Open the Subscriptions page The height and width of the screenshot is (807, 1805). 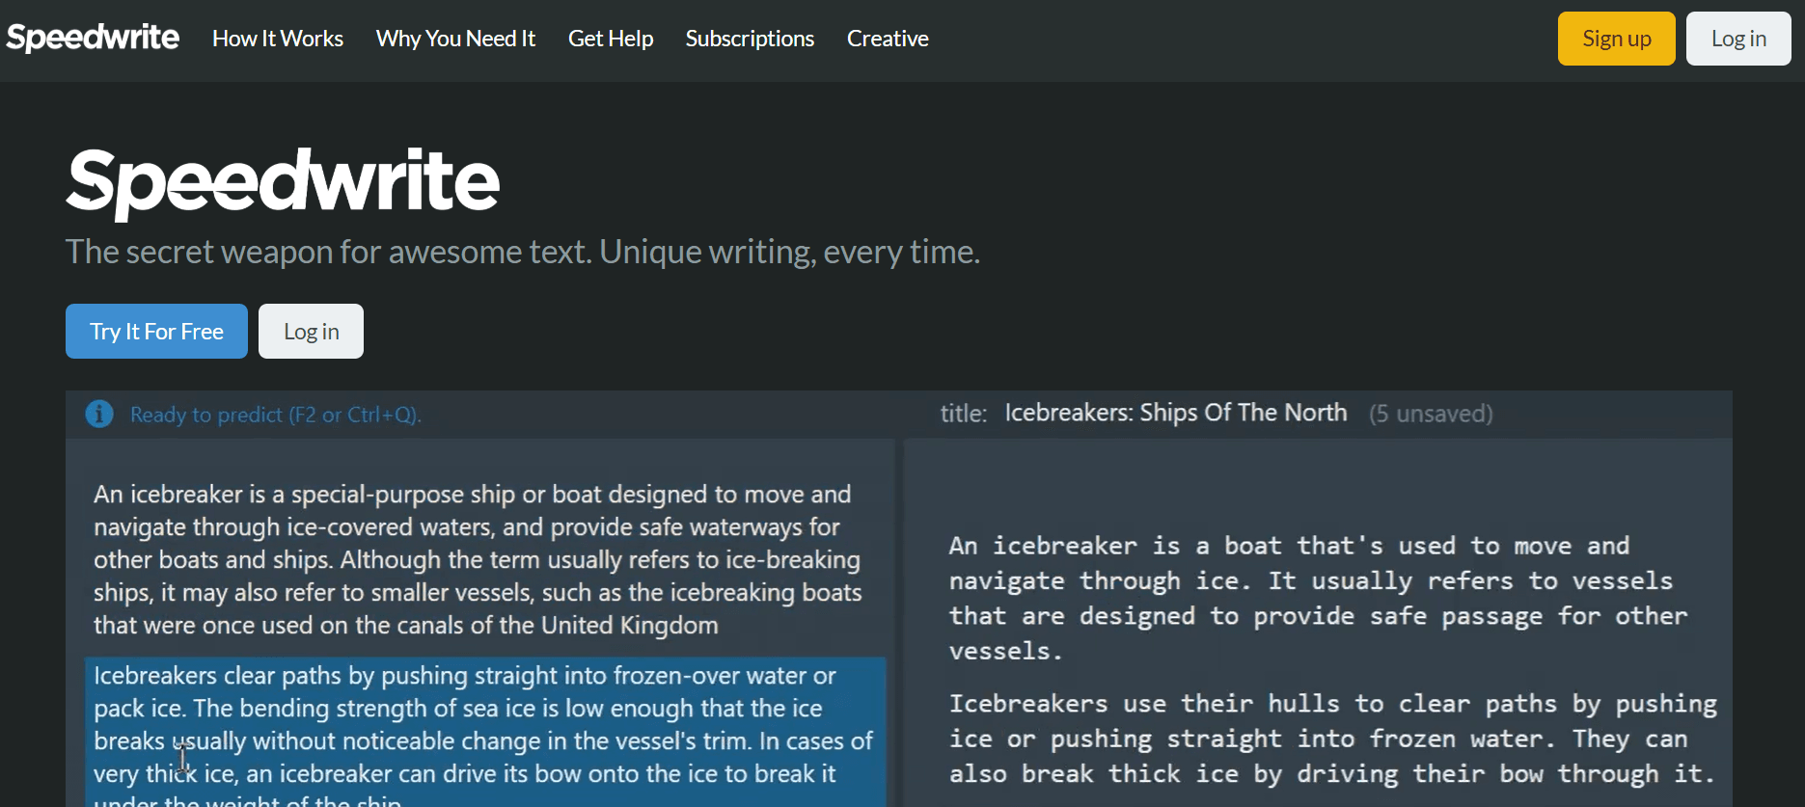tap(750, 39)
